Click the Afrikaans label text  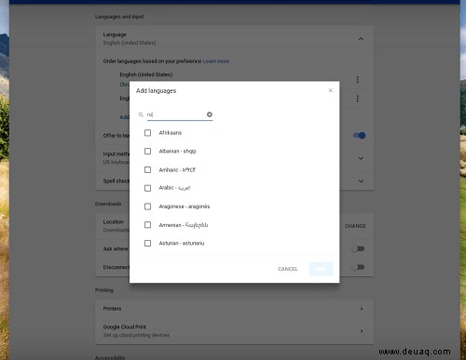click(x=171, y=133)
